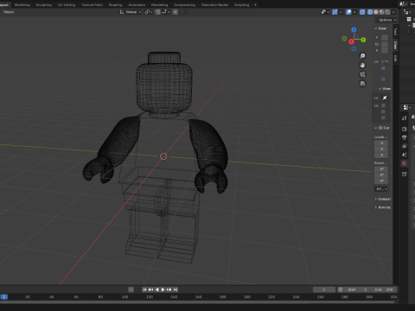
Task: Open cursor rotation mode XYZ dropdown
Action: [x=381, y=189]
